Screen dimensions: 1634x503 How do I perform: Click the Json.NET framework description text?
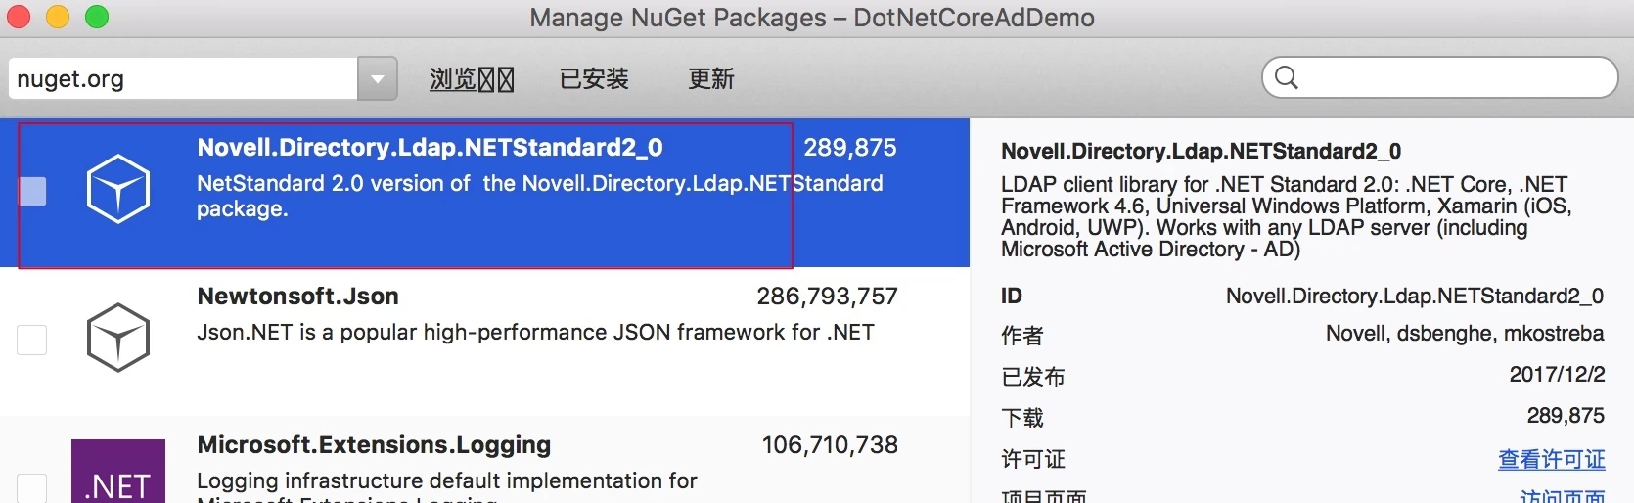pos(535,333)
